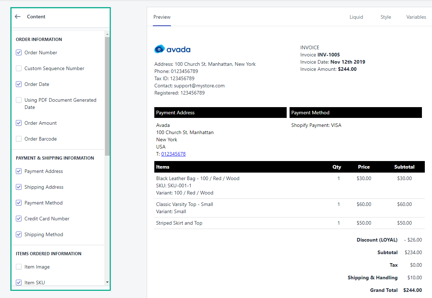432x298 pixels.
Task: Enable the Item Image checkbox
Action: [18, 267]
